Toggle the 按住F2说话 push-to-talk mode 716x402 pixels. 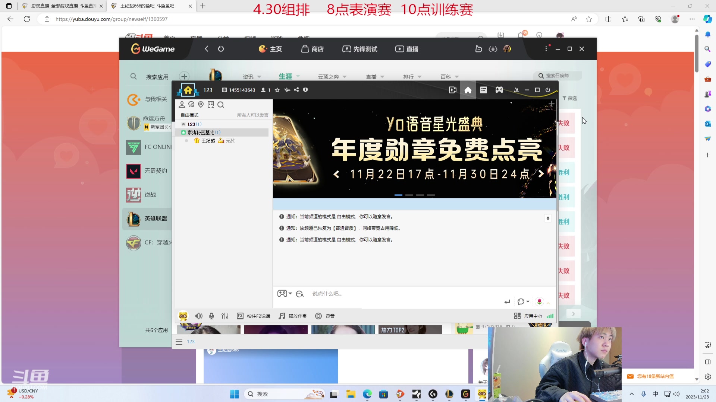254,316
